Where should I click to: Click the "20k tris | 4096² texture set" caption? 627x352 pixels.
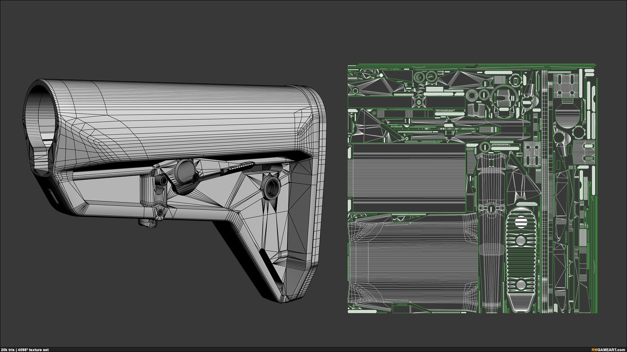coord(24,349)
